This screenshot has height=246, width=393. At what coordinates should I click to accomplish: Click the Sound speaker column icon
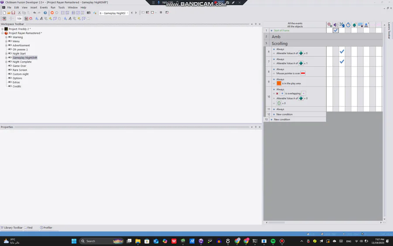coord(336,25)
